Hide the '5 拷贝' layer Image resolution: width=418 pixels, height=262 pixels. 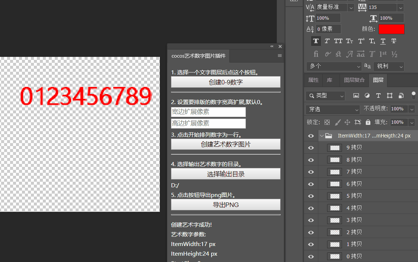pyautogui.click(x=311, y=196)
